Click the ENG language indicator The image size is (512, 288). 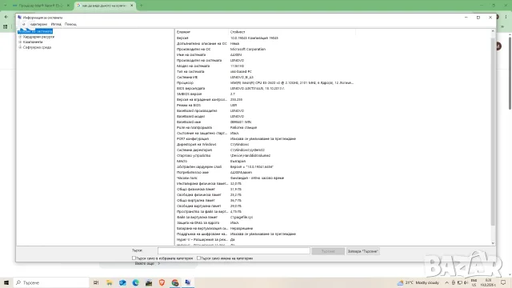(x=474, y=282)
